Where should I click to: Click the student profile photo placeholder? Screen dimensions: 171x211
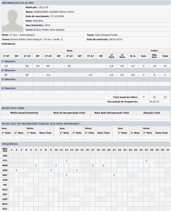13,19
